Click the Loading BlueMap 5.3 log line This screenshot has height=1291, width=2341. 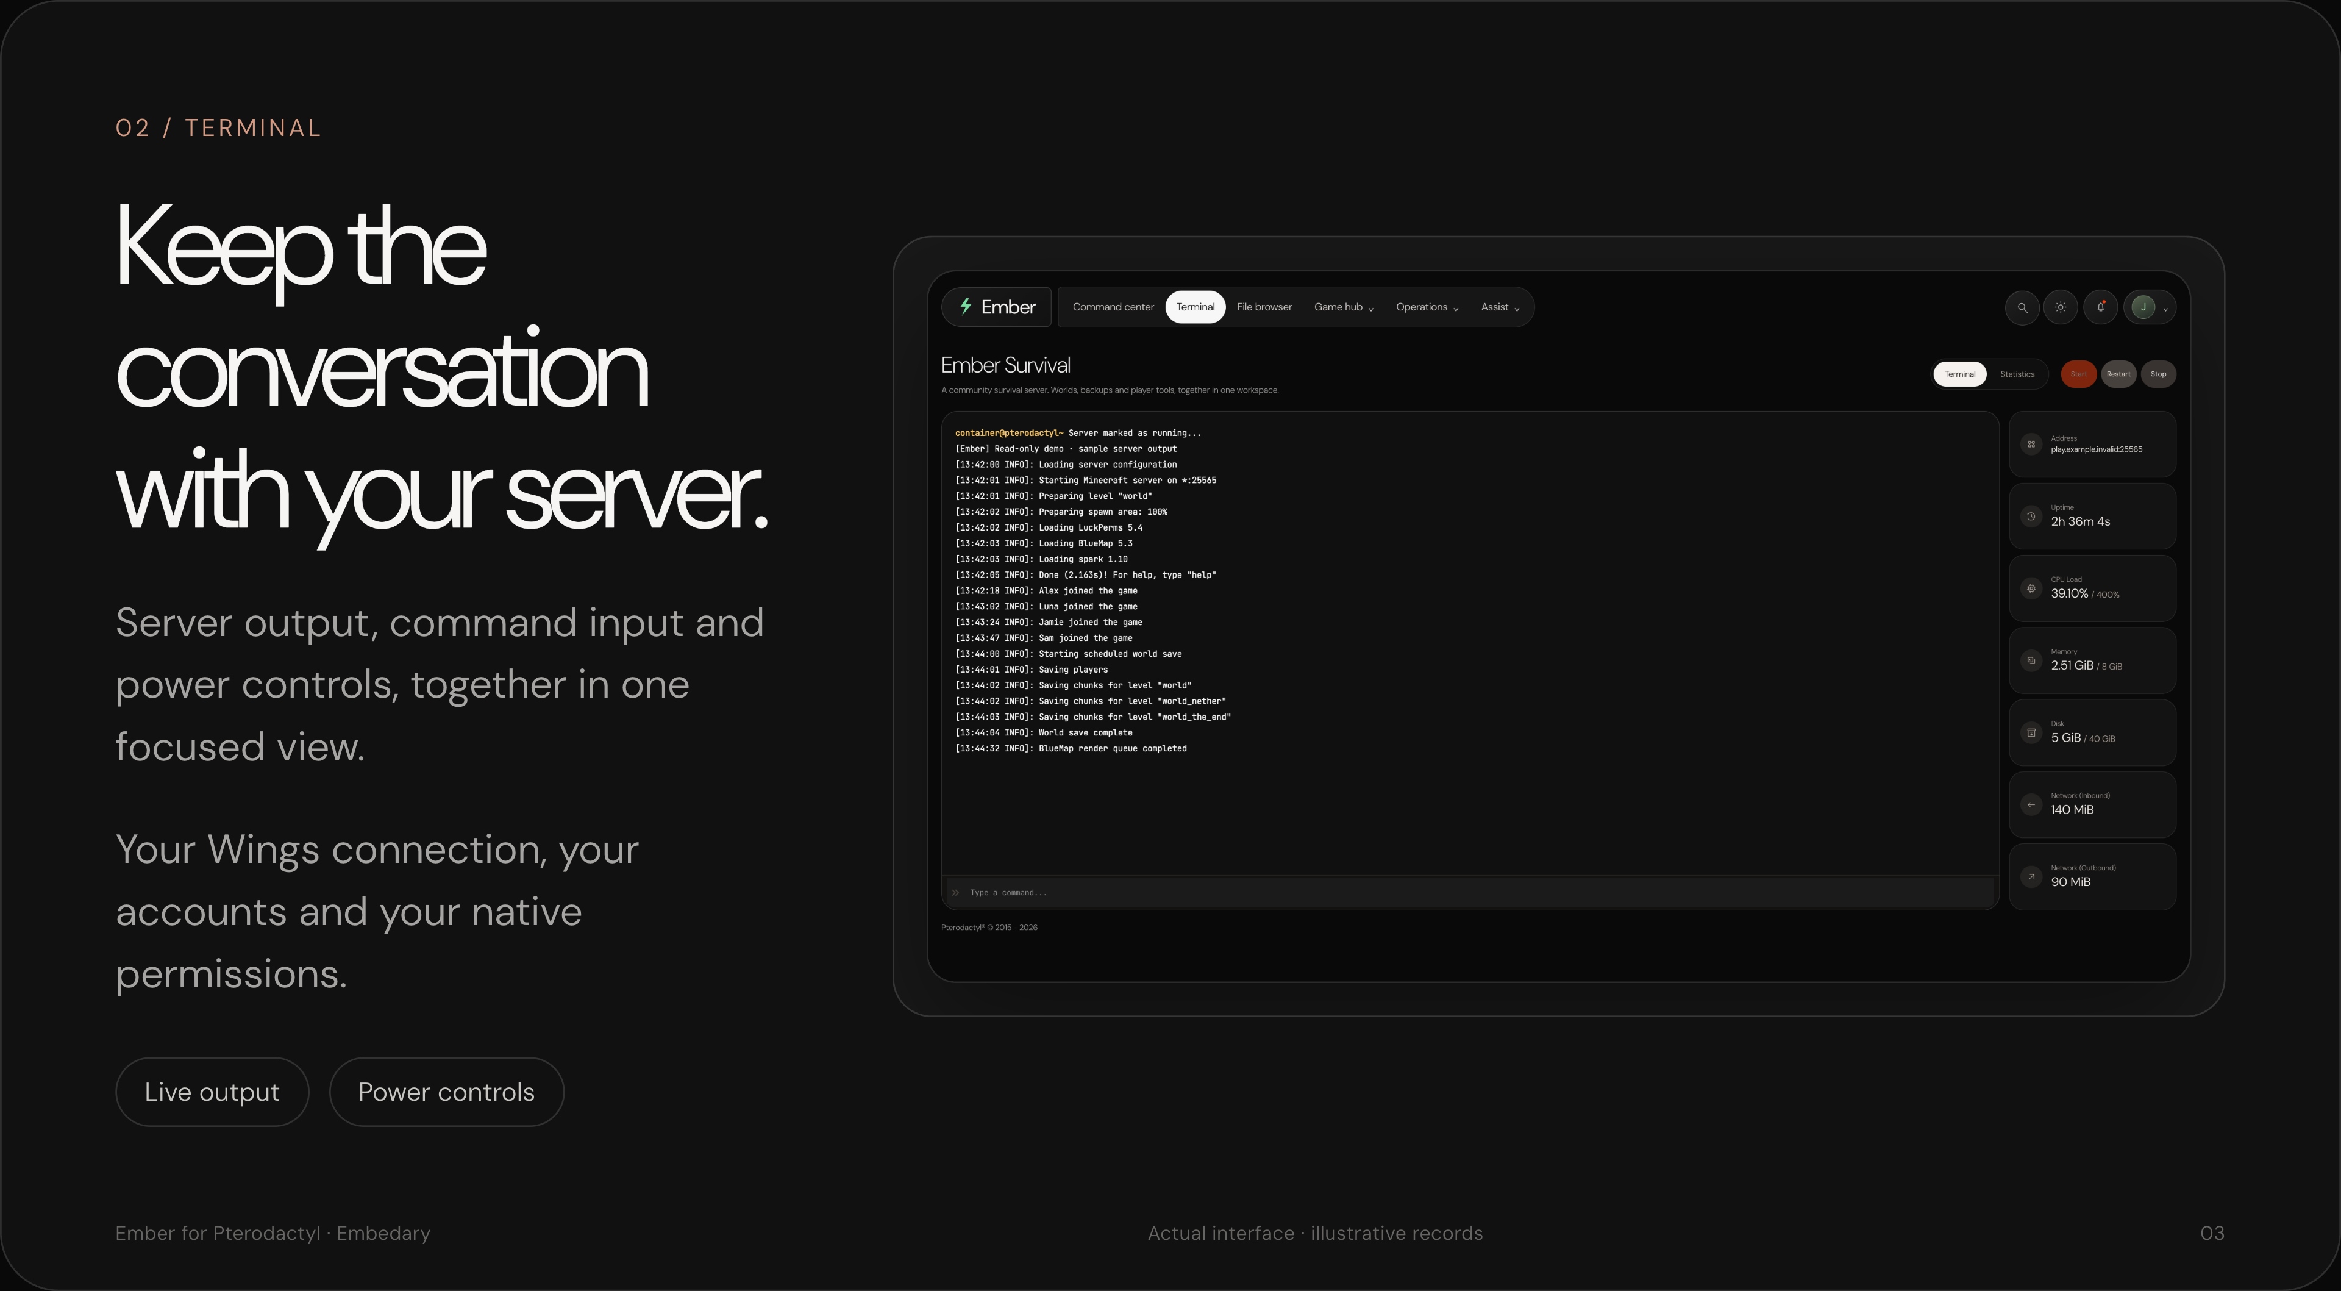(x=1043, y=544)
